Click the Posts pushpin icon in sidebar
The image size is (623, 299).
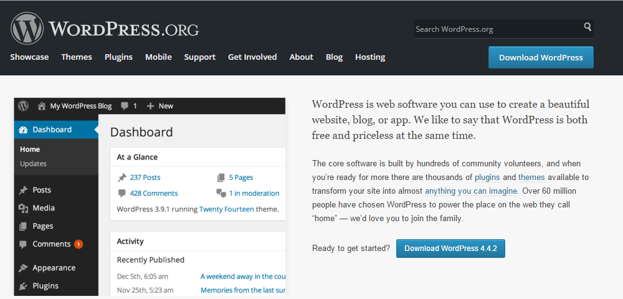tap(23, 190)
